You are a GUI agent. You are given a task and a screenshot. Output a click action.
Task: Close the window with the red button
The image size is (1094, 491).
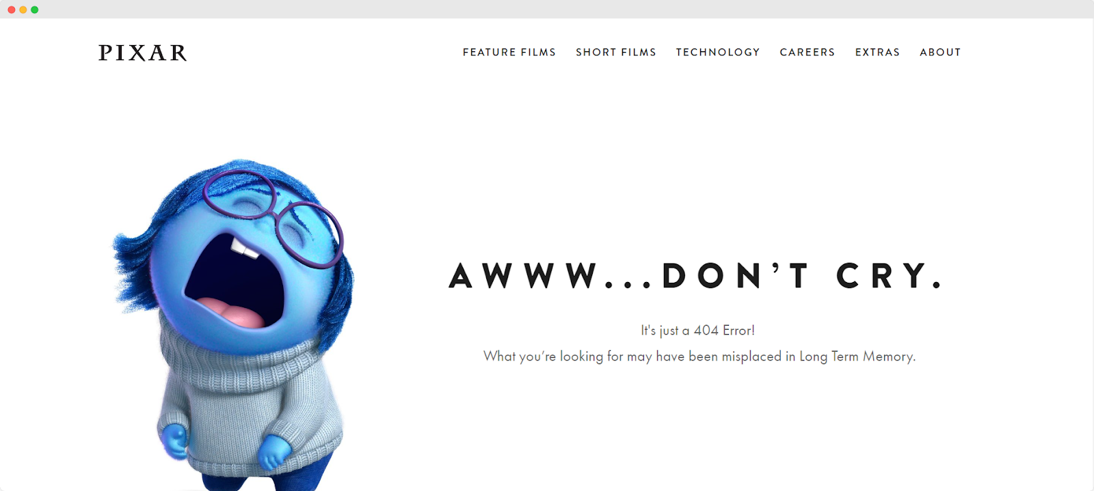(12, 10)
